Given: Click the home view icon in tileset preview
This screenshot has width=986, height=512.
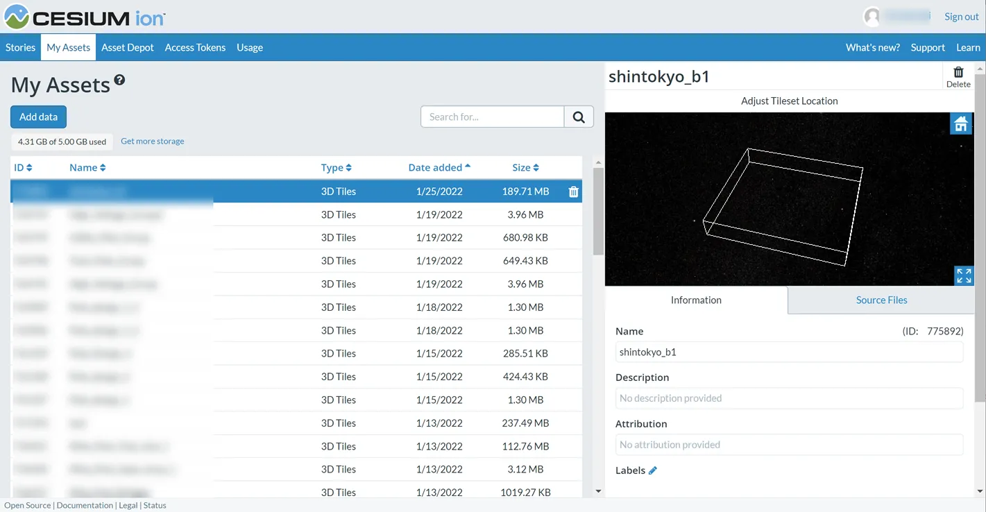Looking at the screenshot, I should (960, 124).
